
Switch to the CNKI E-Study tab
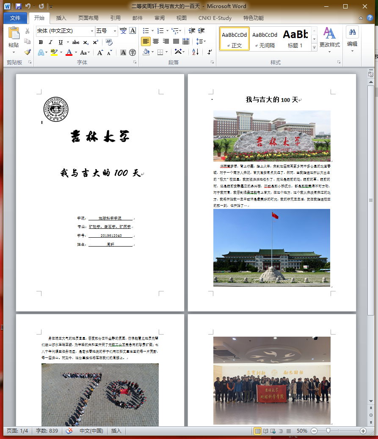point(215,18)
